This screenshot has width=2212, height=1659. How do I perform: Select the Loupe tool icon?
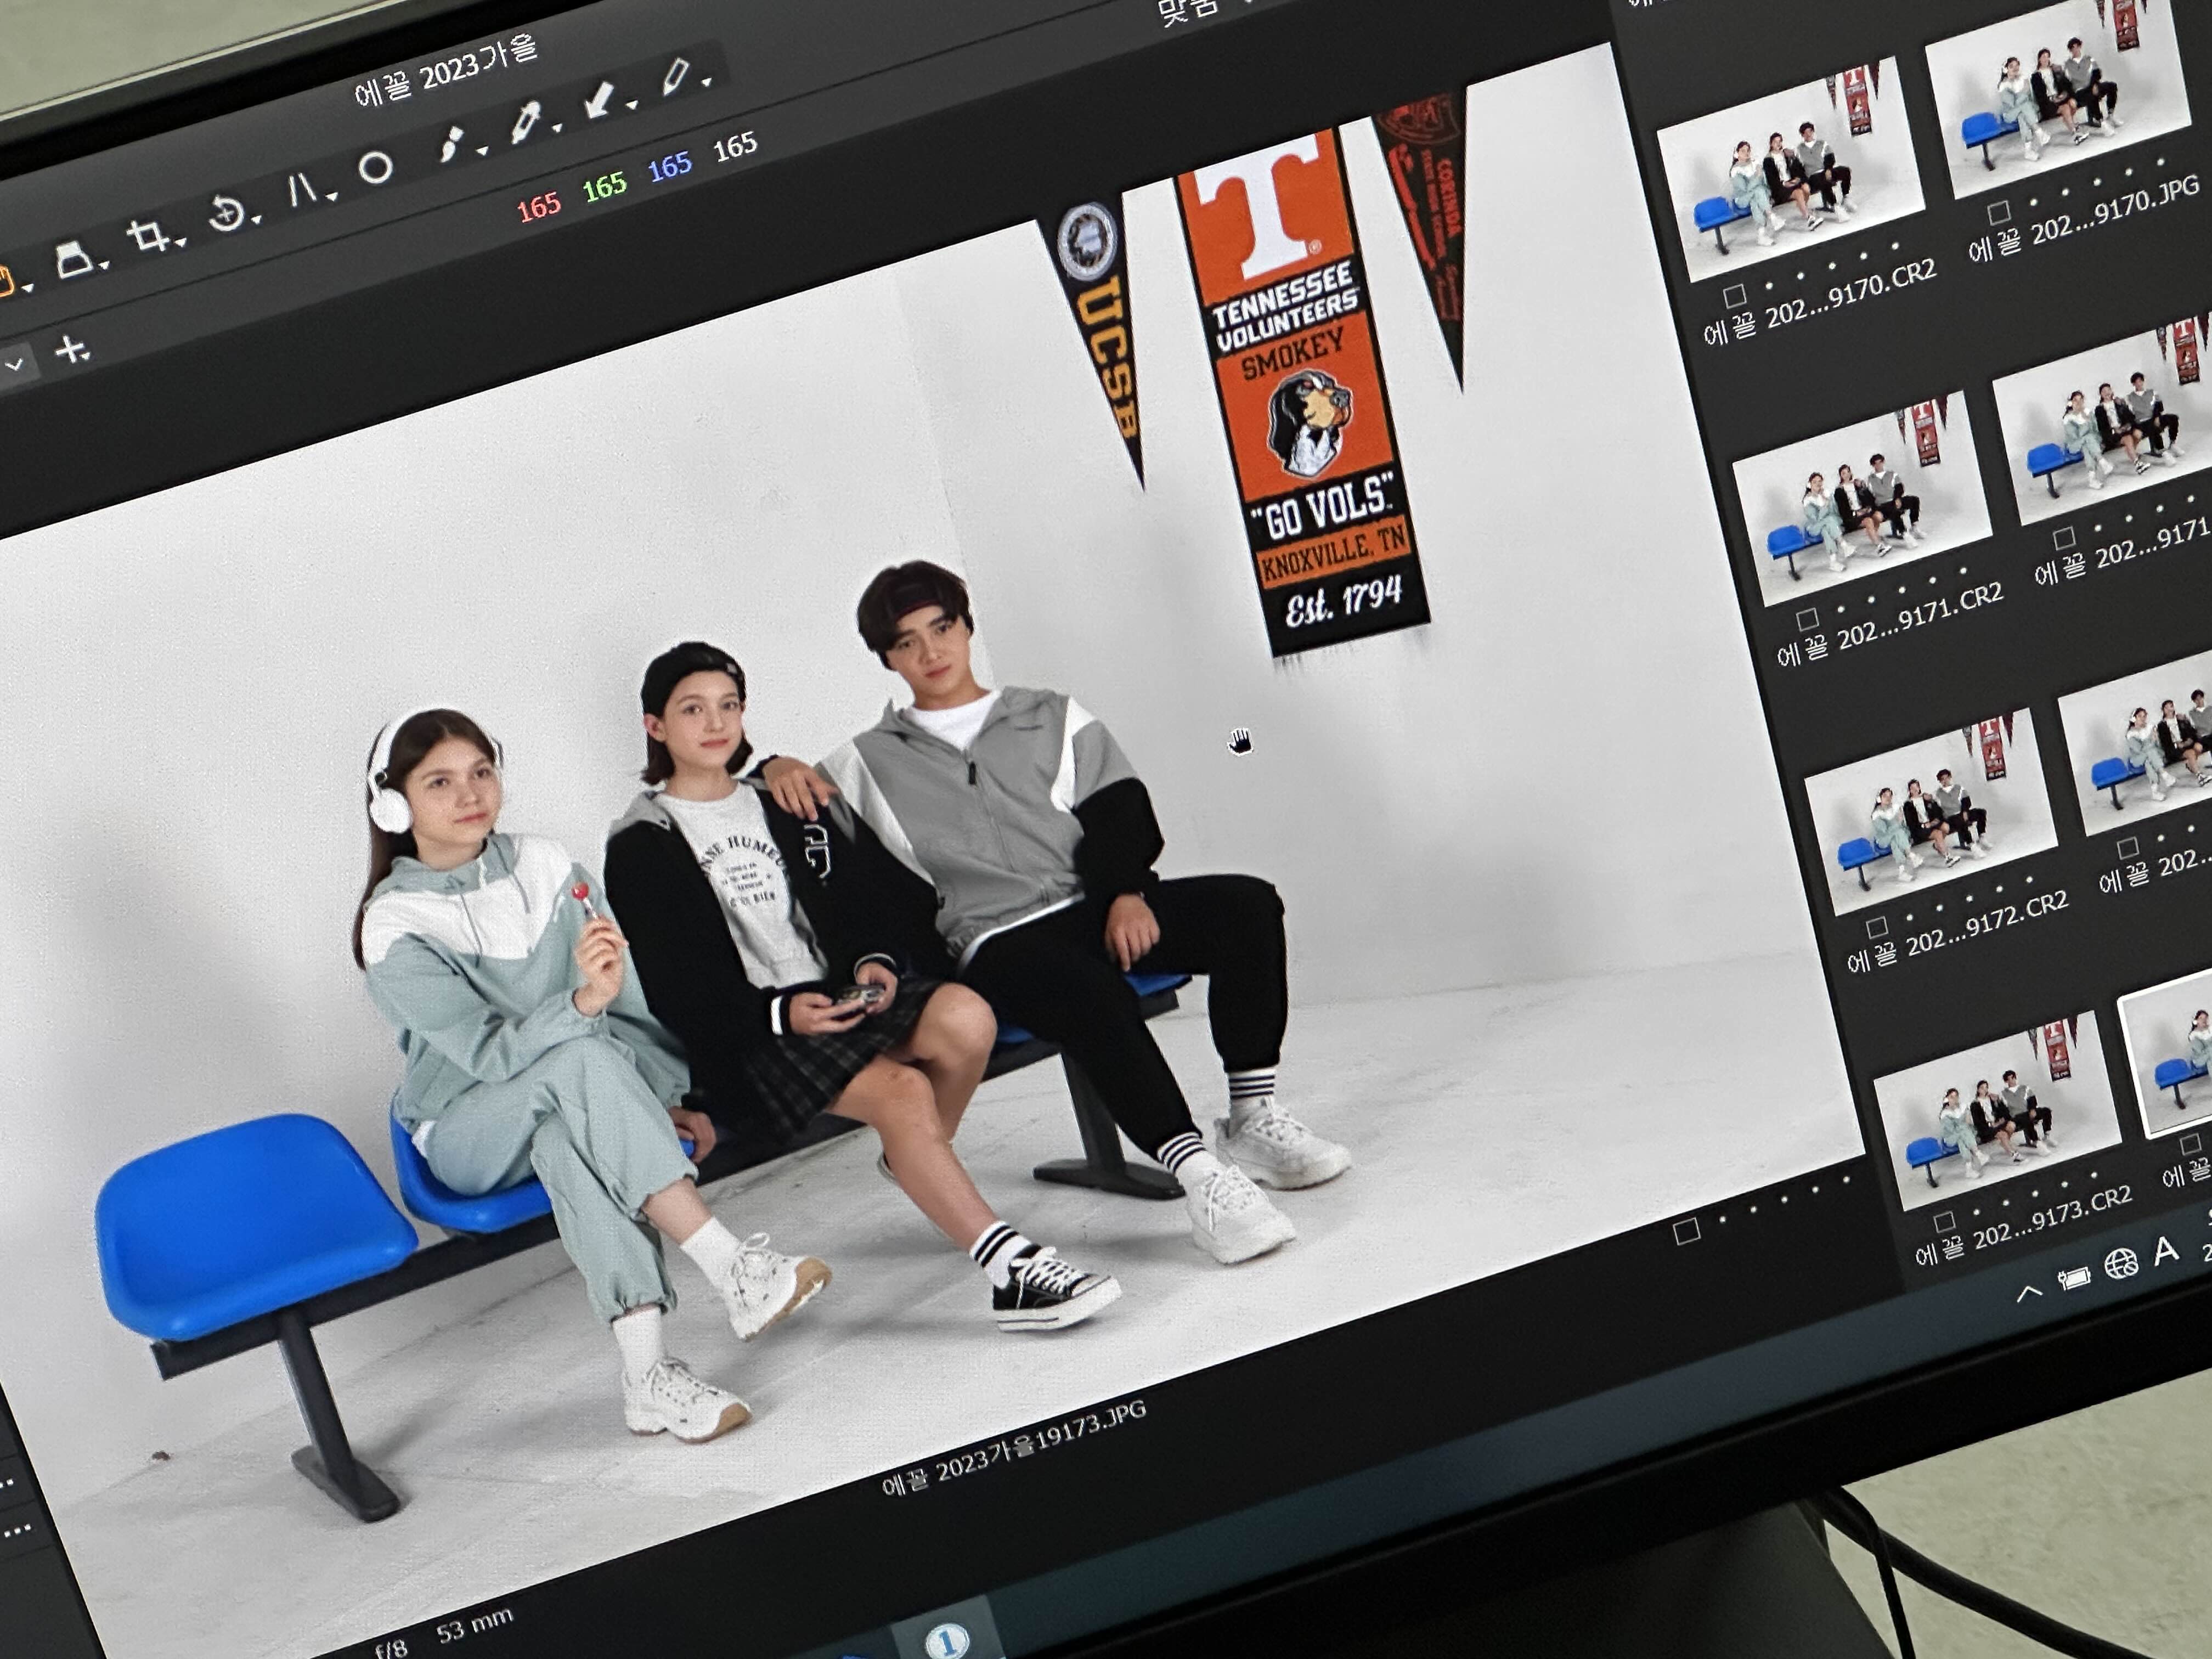click(x=73, y=261)
